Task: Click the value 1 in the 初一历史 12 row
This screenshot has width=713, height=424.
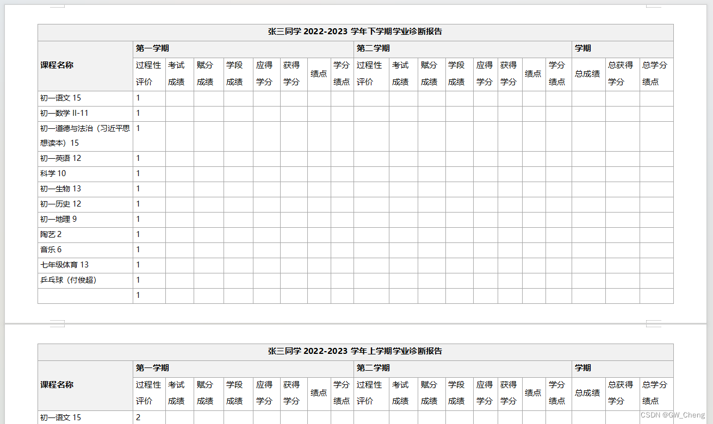Action: coord(138,204)
